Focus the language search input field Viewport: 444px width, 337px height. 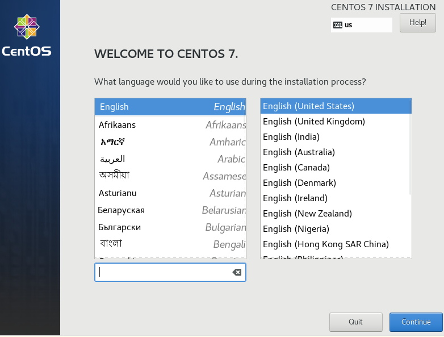165,272
